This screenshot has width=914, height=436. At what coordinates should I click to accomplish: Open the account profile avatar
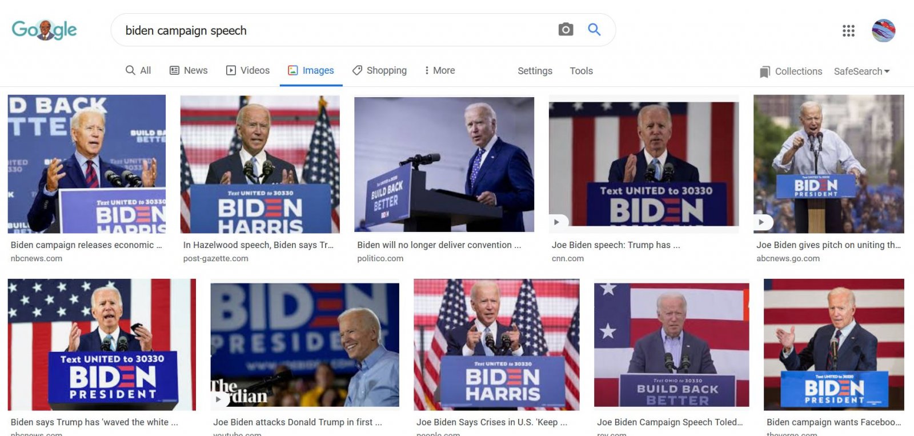pyautogui.click(x=883, y=30)
